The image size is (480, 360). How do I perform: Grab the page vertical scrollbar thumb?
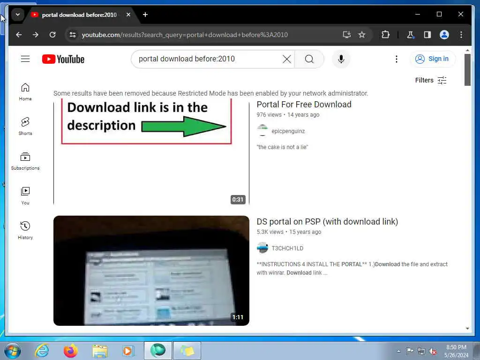click(x=467, y=70)
